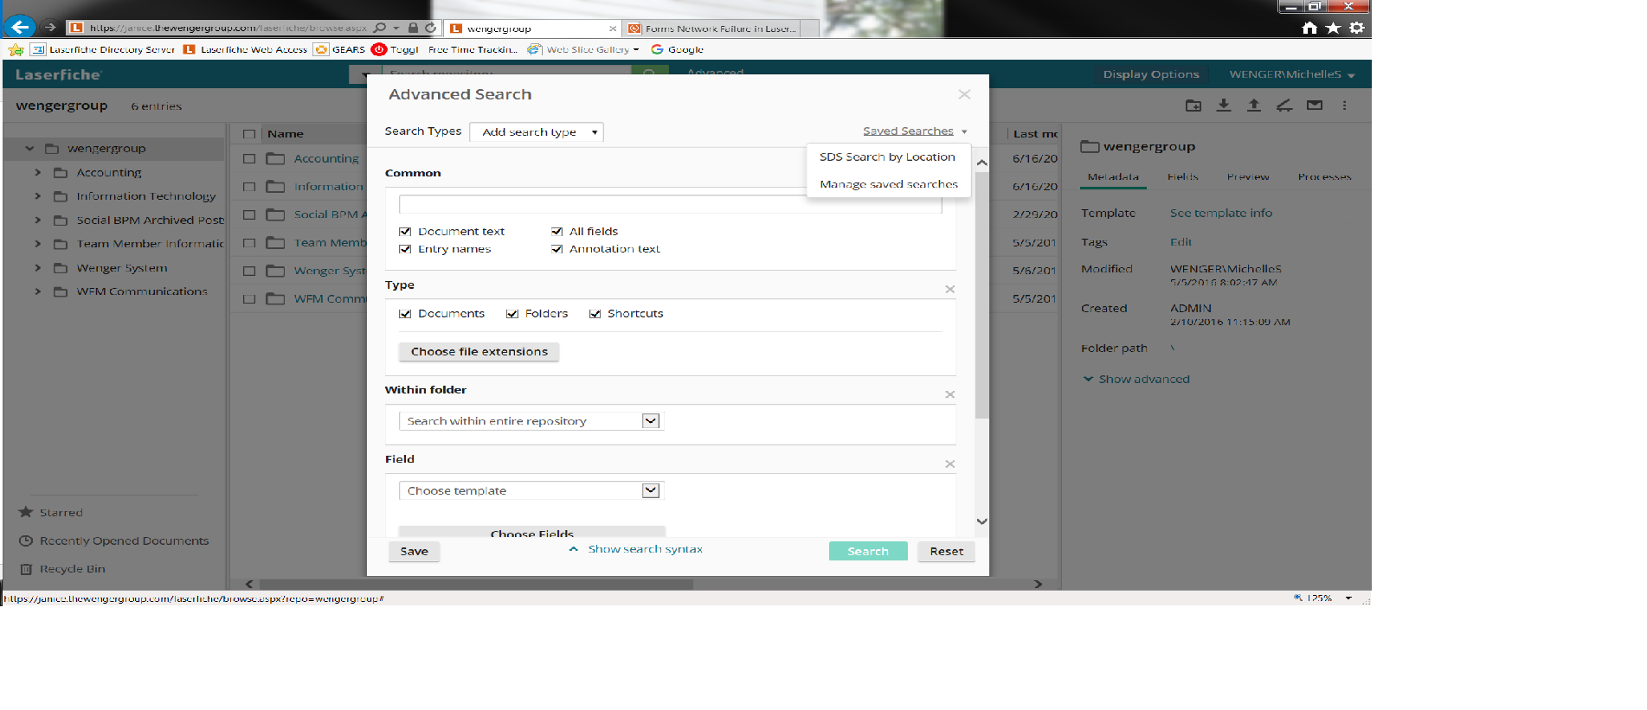The height and width of the screenshot is (710, 1647).
Task: Open the Choose template dropdown
Action: tap(530, 490)
